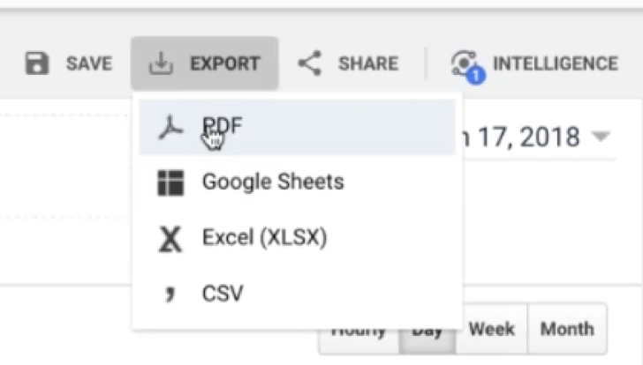Viewport: 643px width, 365px height.
Task: Click the Google Sheets grid icon
Action: 170,183
